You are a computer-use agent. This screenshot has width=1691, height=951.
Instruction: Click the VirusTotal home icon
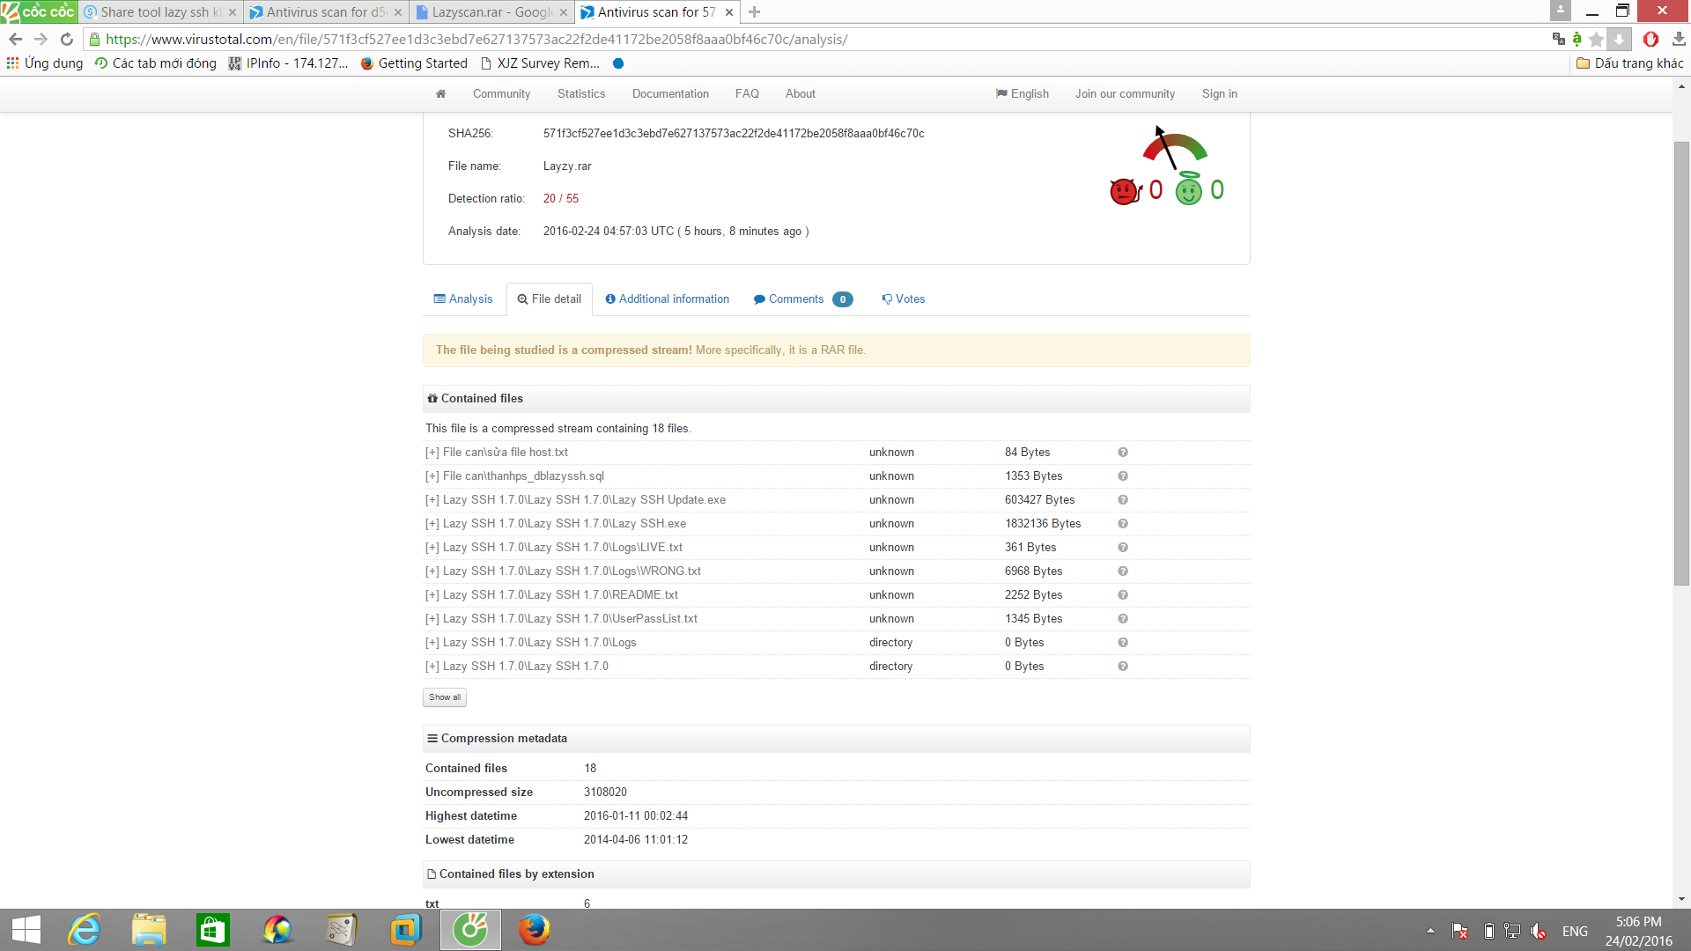(440, 93)
